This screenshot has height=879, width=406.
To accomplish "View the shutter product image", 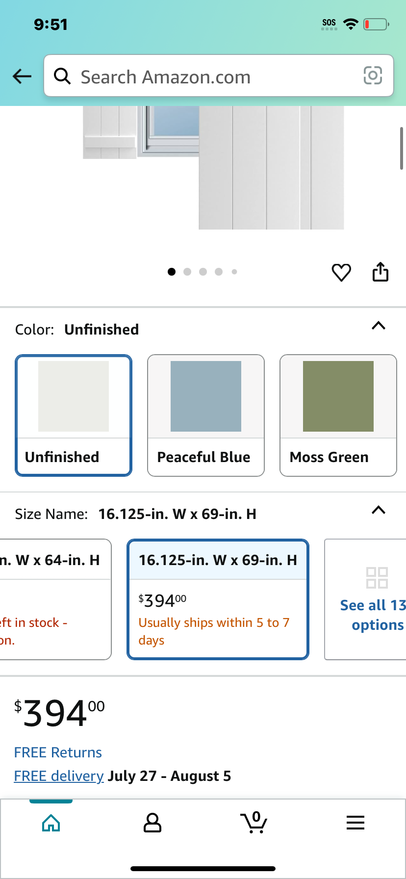I will pyautogui.click(x=213, y=168).
